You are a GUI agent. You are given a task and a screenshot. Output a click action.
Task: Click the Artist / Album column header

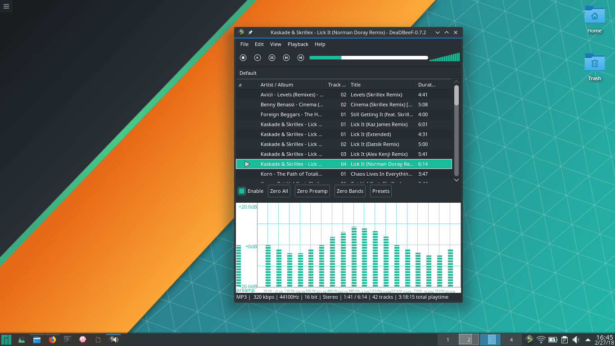291,85
